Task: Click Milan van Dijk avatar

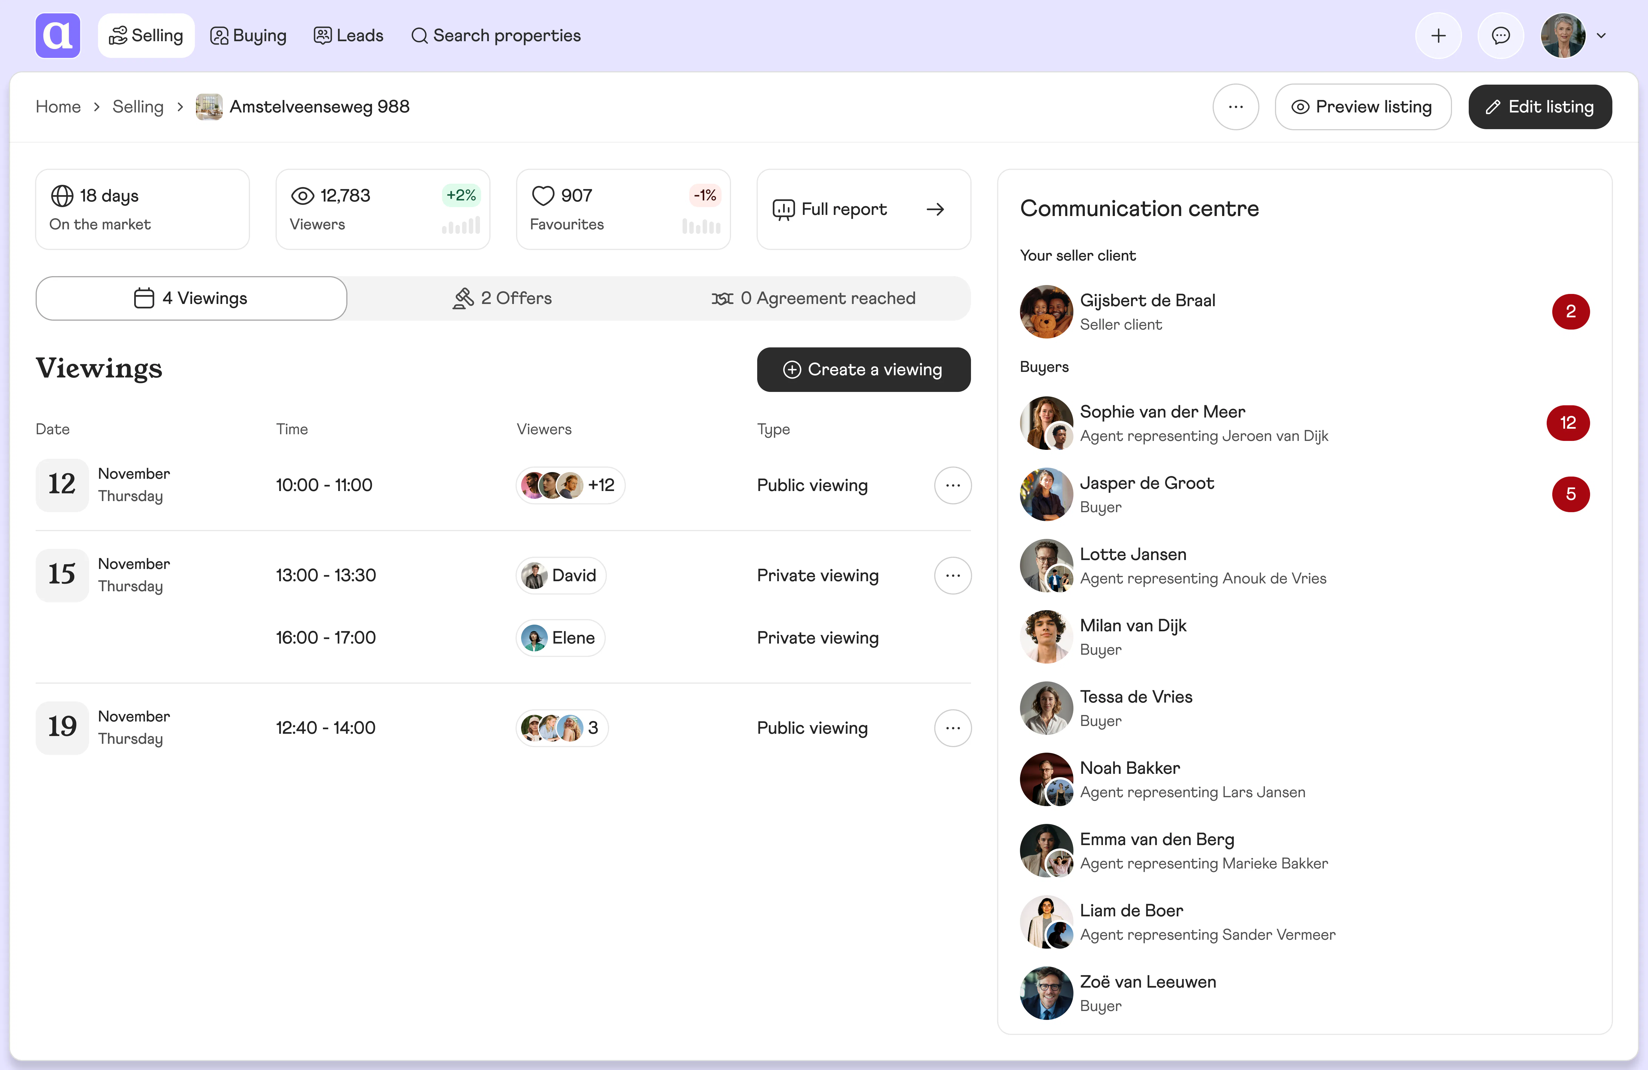Action: pyautogui.click(x=1046, y=637)
